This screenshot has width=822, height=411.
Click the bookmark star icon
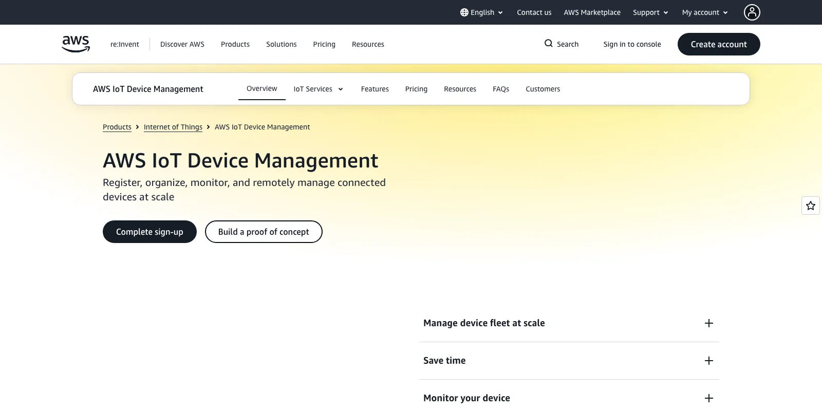tap(811, 206)
